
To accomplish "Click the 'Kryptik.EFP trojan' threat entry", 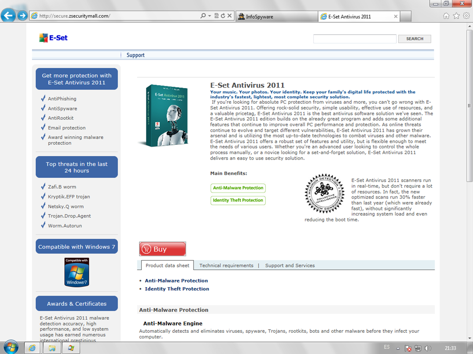I will coord(69,196).
